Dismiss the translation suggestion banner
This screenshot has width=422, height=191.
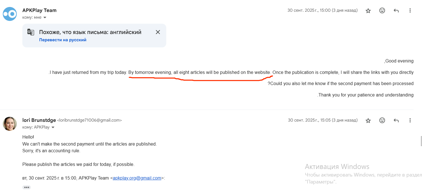pyautogui.click(x=158, y=32)
